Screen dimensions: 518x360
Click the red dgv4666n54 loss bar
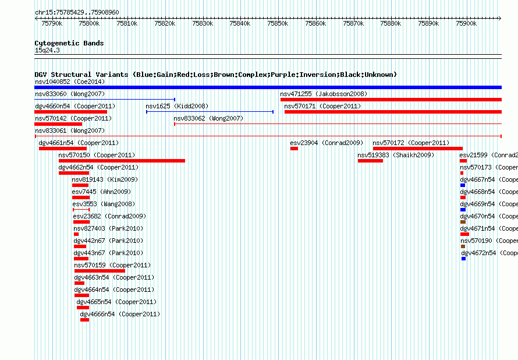(84, 320)
